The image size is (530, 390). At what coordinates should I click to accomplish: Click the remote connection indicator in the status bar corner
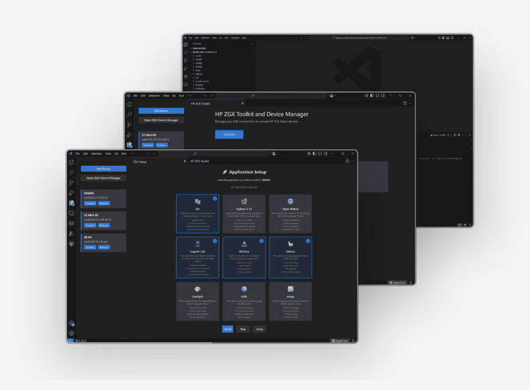70,341
